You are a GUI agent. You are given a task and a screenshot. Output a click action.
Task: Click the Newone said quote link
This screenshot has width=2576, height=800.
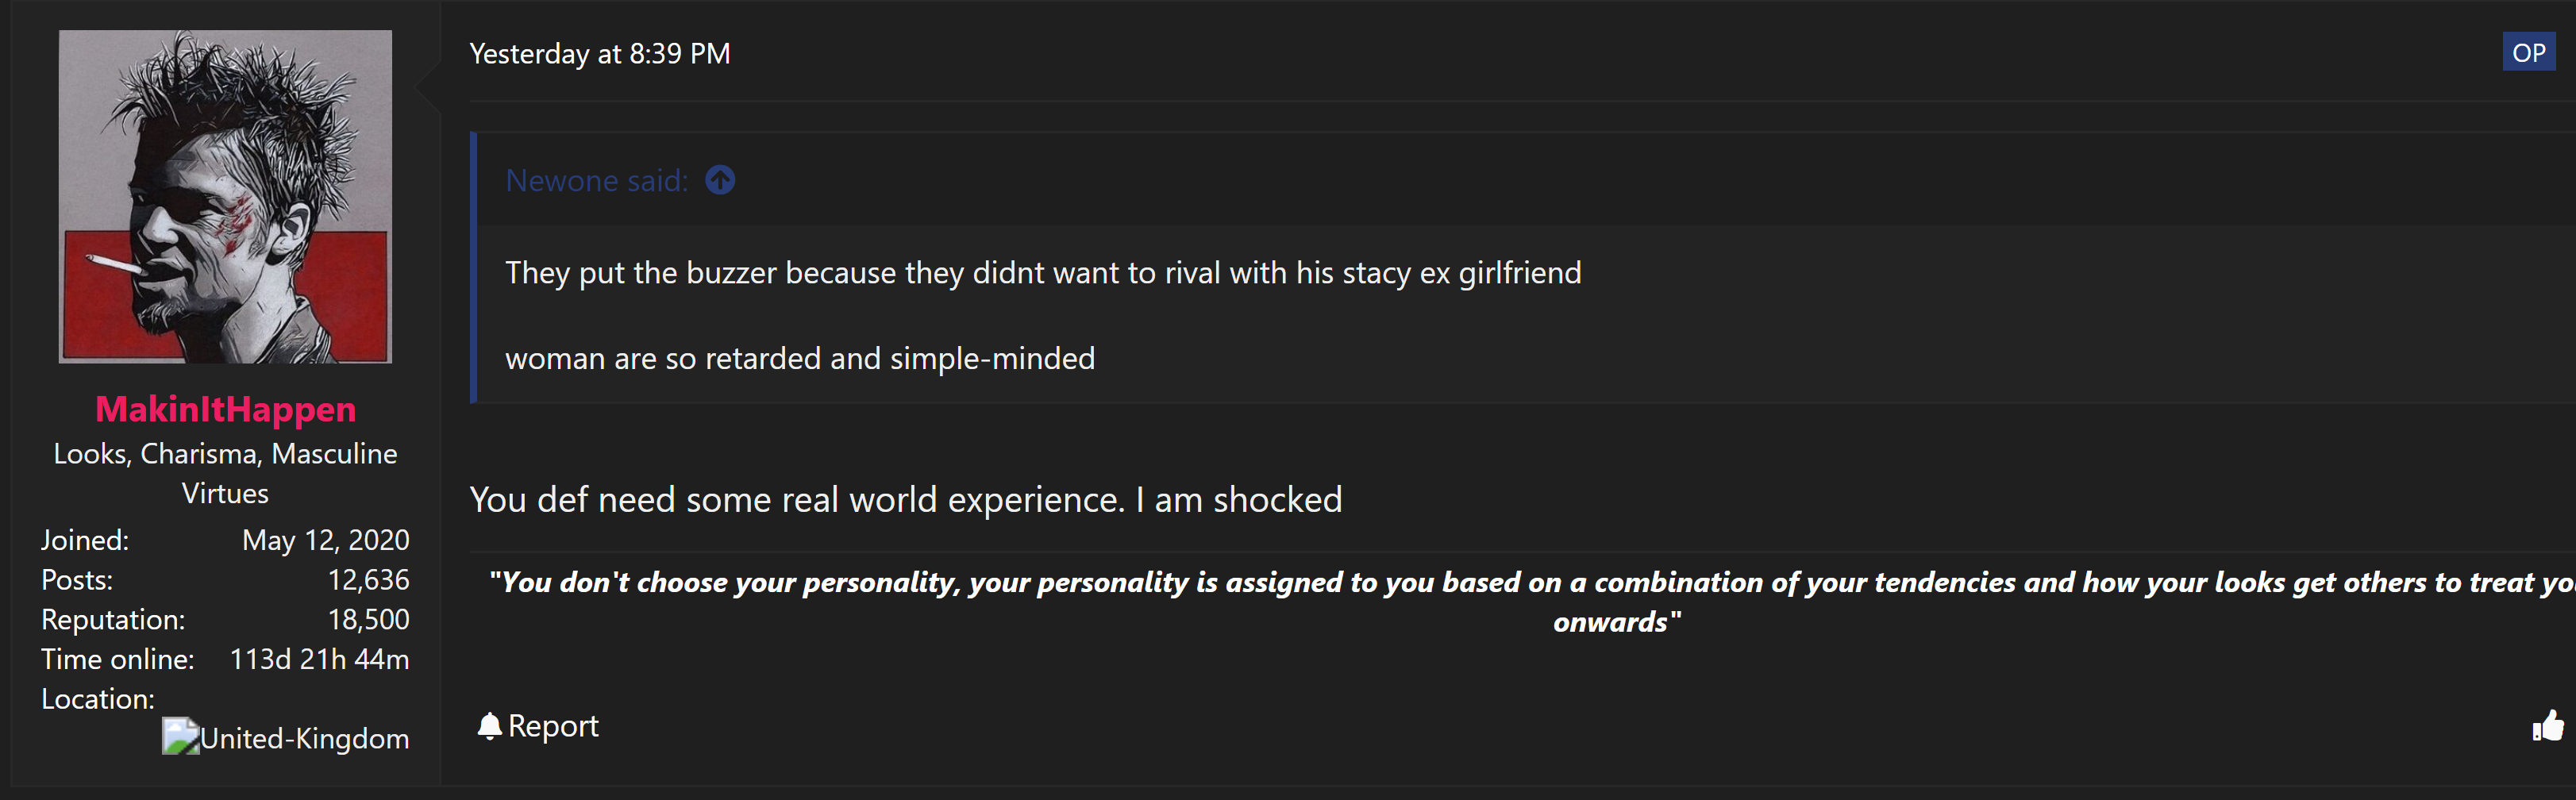(597, 180)
